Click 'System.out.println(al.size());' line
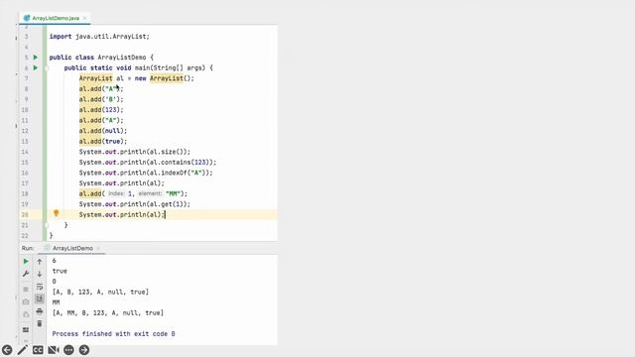The image size is (635, 357). 135,152
